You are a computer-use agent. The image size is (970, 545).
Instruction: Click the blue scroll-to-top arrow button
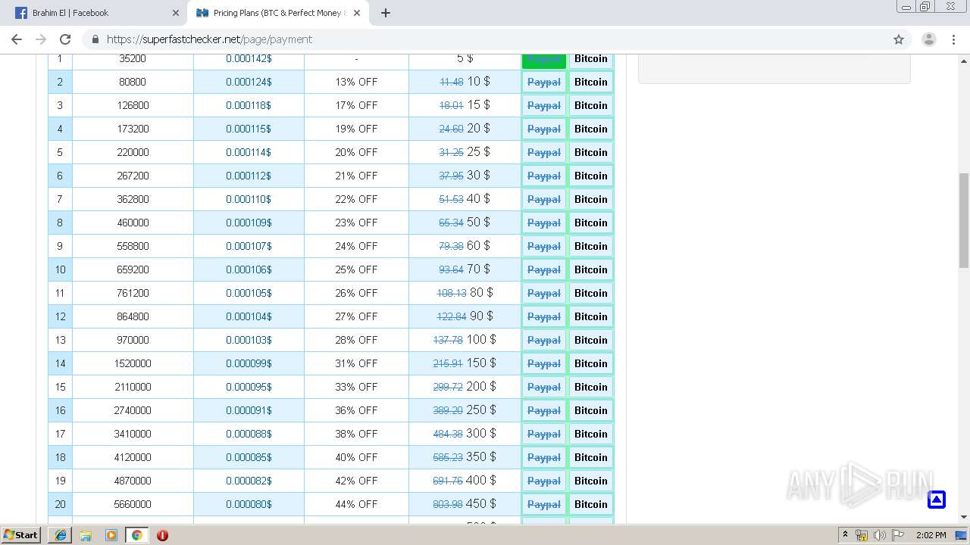tap(937, 500)
